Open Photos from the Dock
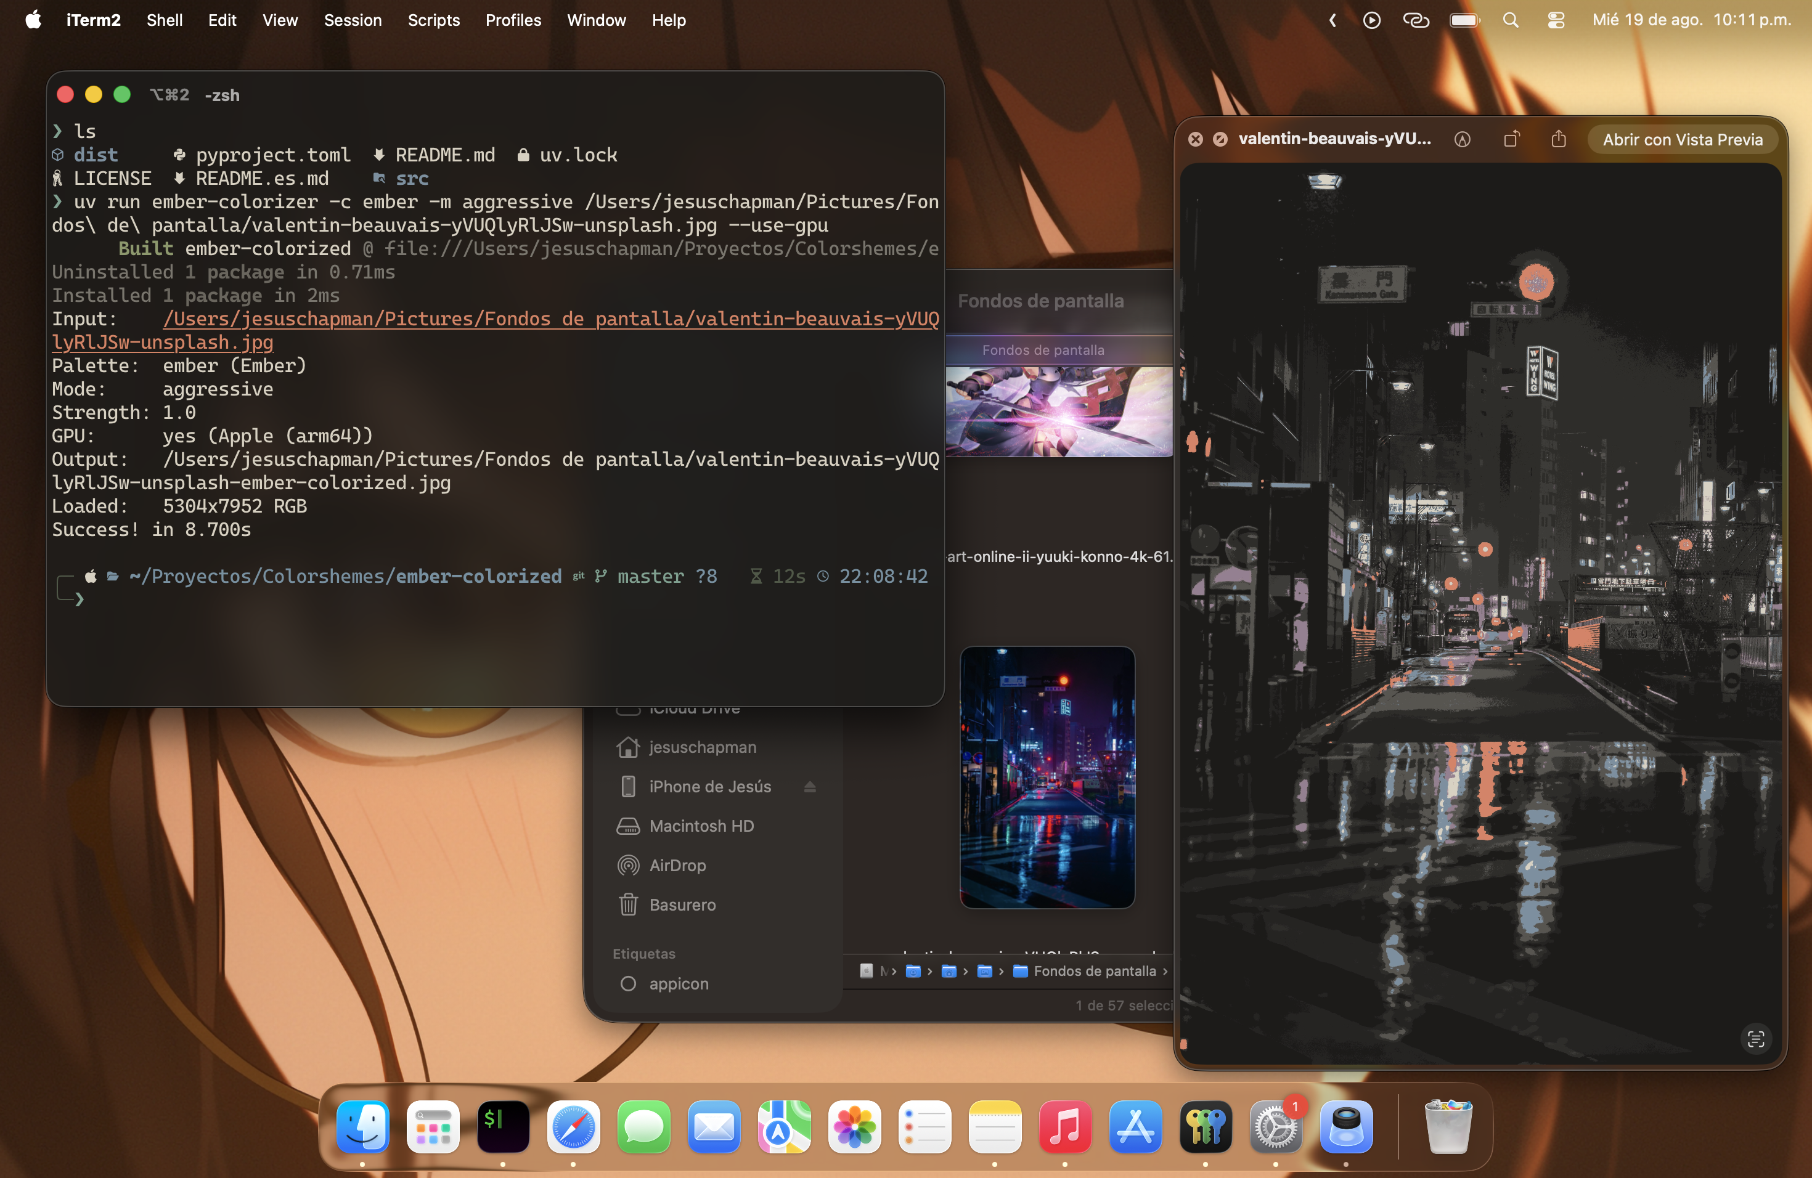 point(854,1126)
